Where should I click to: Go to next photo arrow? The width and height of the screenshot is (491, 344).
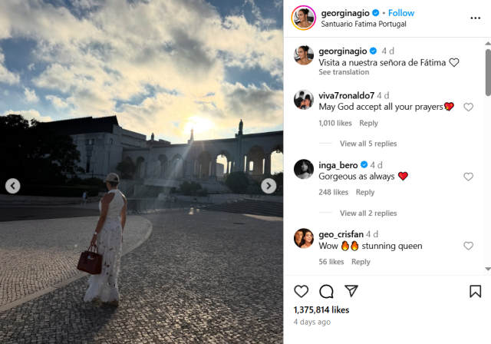click(x=269, y=186)
